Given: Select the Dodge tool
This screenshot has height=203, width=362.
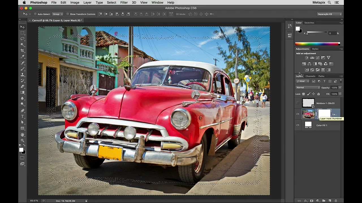Looking at the screenshot, I should coord(22,104).
